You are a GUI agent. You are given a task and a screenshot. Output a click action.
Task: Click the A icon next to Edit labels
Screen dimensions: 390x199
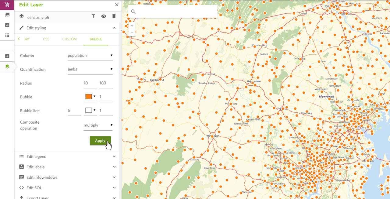click(22, 166)
